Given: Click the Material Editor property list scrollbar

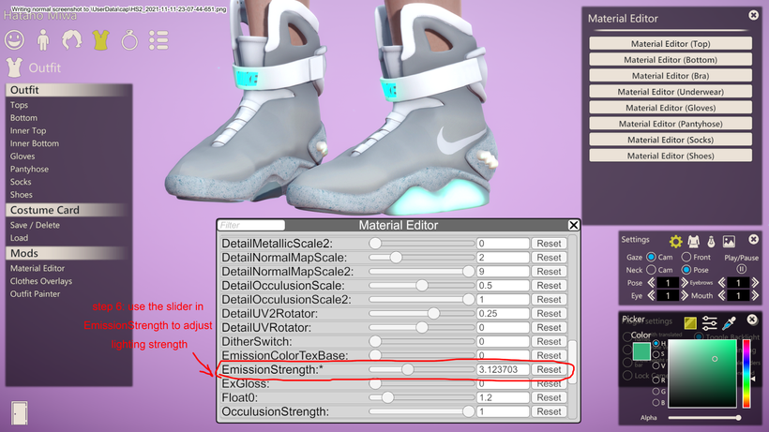Looking at the screenshot, I should pos(572,362).
